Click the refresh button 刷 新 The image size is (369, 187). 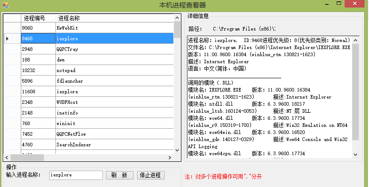coord(120,175)
